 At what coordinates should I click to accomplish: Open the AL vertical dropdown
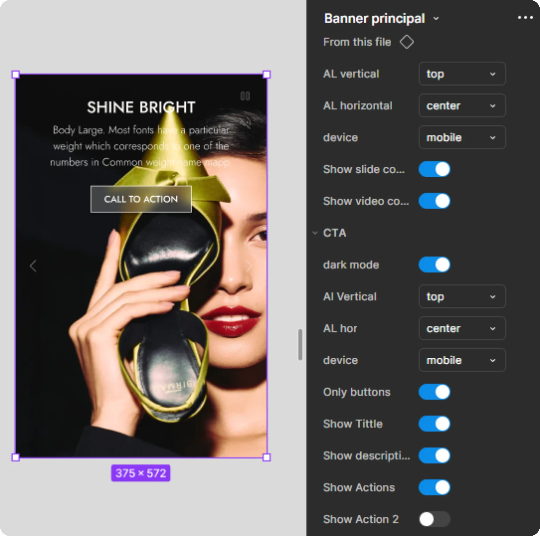(462, 74)
